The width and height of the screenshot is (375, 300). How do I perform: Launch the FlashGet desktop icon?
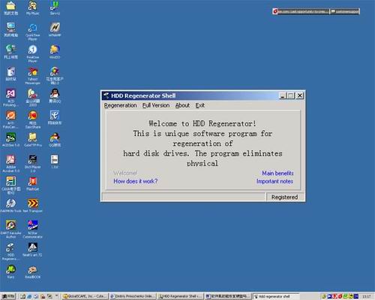click(x=32, y=183)
